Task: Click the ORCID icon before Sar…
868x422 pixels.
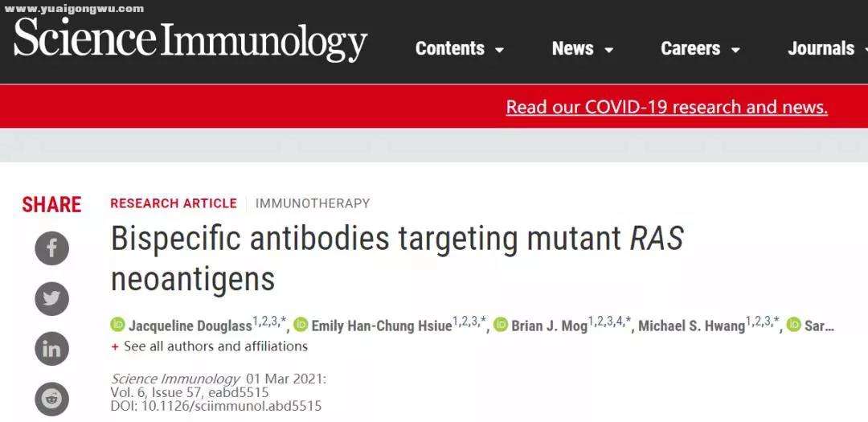Action: pyautogui.click(x=794, y=325)
